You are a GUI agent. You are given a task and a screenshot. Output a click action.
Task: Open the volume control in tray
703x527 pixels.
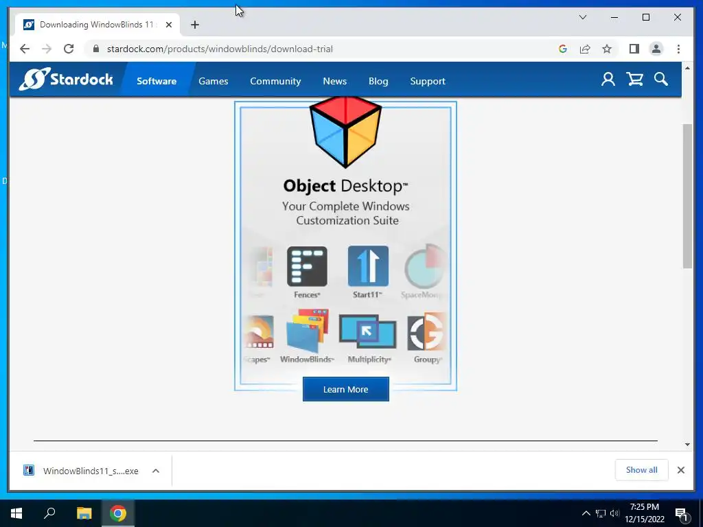tap(614, 513)
